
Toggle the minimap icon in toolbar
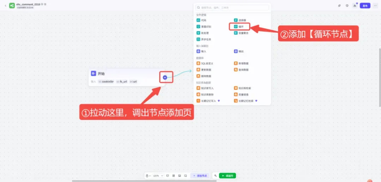coord(180,175)
